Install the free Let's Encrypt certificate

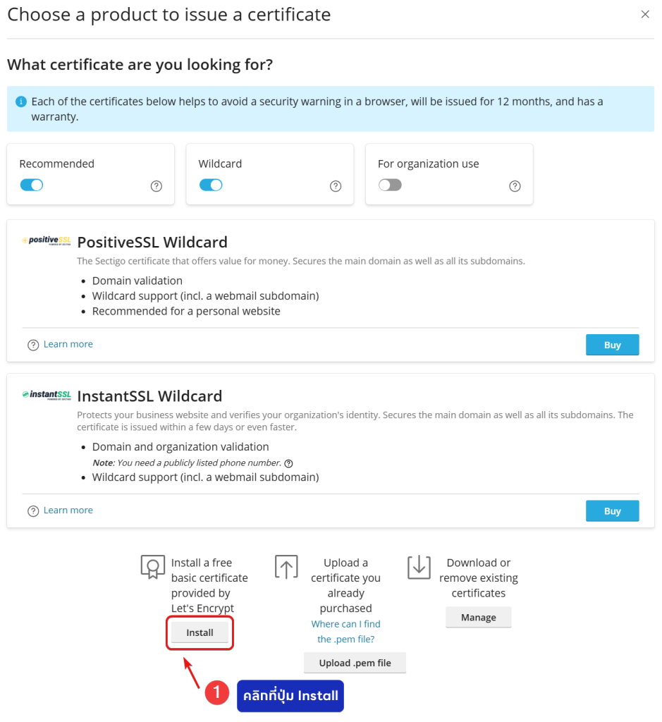click(200, 632)
